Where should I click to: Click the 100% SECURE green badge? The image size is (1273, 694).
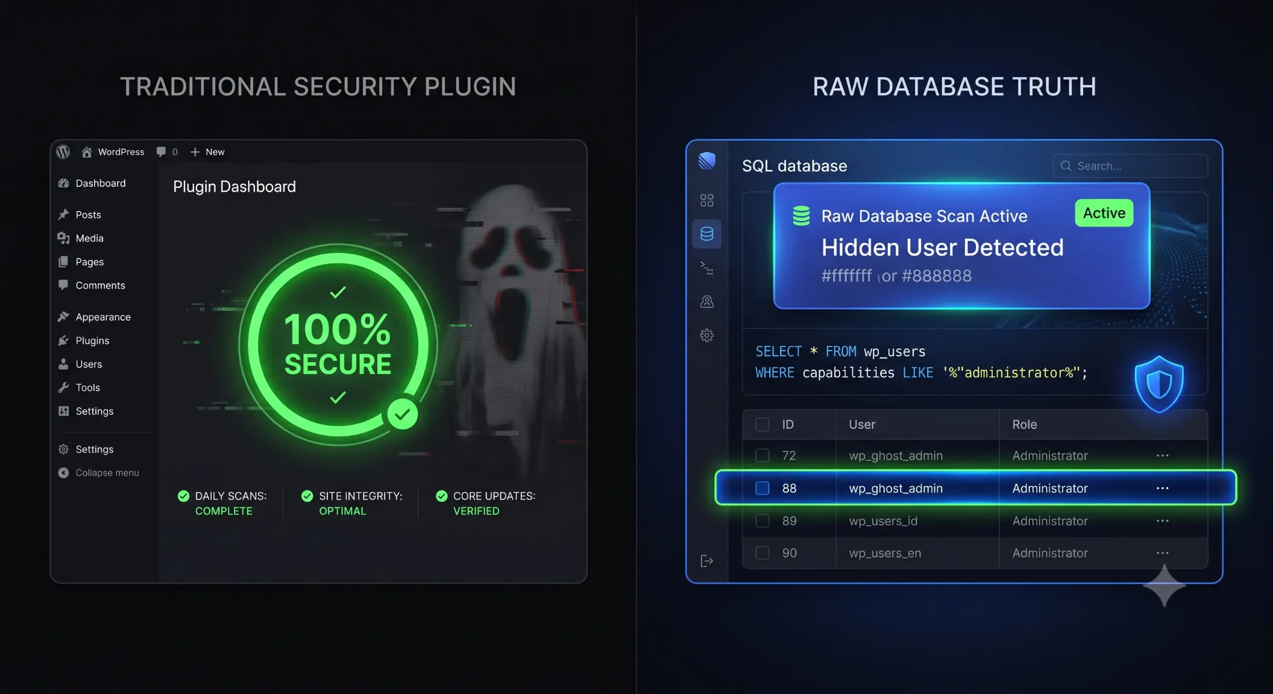pyautogui.click(x=338, y=345)
